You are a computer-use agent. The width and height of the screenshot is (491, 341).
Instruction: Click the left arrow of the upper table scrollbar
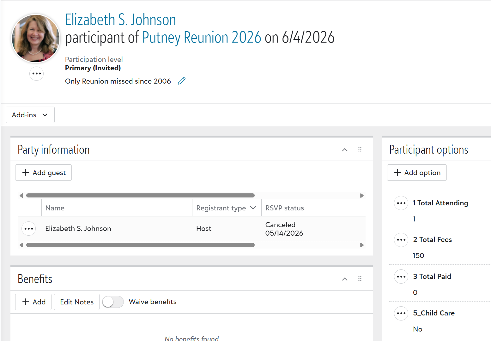click(x=21, y=196)
